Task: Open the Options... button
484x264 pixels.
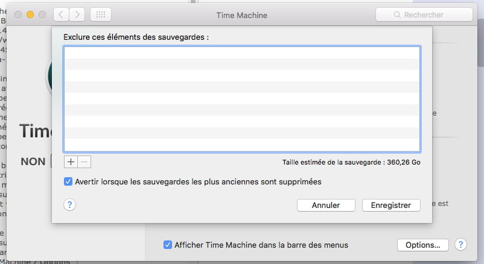Action: (423, 245)
